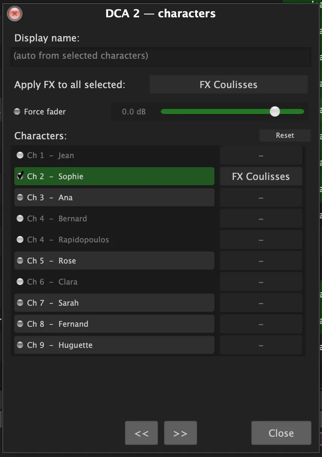Toggle the Ch 4 Bernard indicator
Image resolution: width=322 pixels, height=457 pixels.
coord(20,218)
